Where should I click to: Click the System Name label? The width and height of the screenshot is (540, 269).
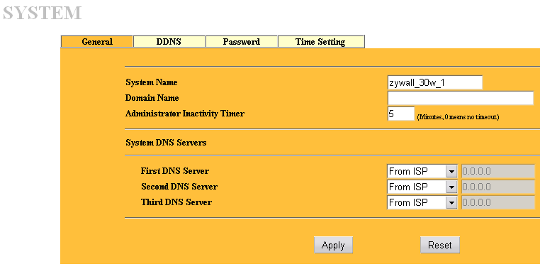pos(152,83)
